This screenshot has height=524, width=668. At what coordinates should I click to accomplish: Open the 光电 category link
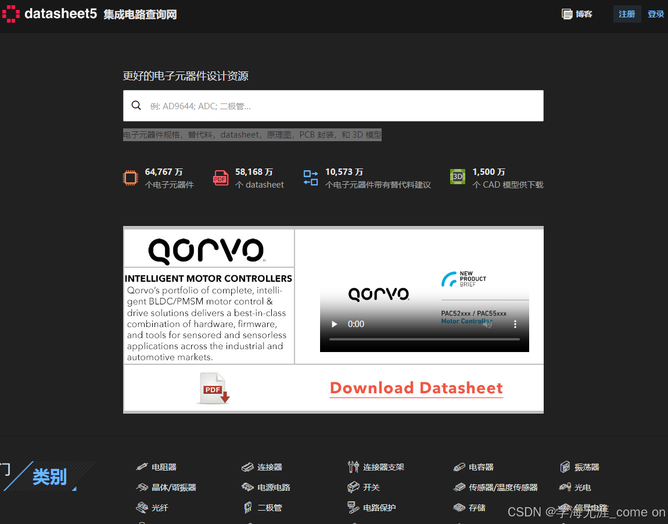[583, 487]
